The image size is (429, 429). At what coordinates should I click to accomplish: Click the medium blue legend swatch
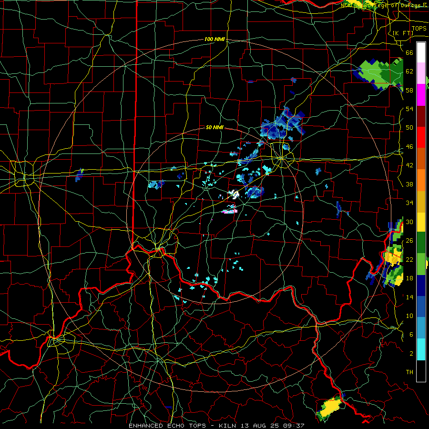point(421,306)
